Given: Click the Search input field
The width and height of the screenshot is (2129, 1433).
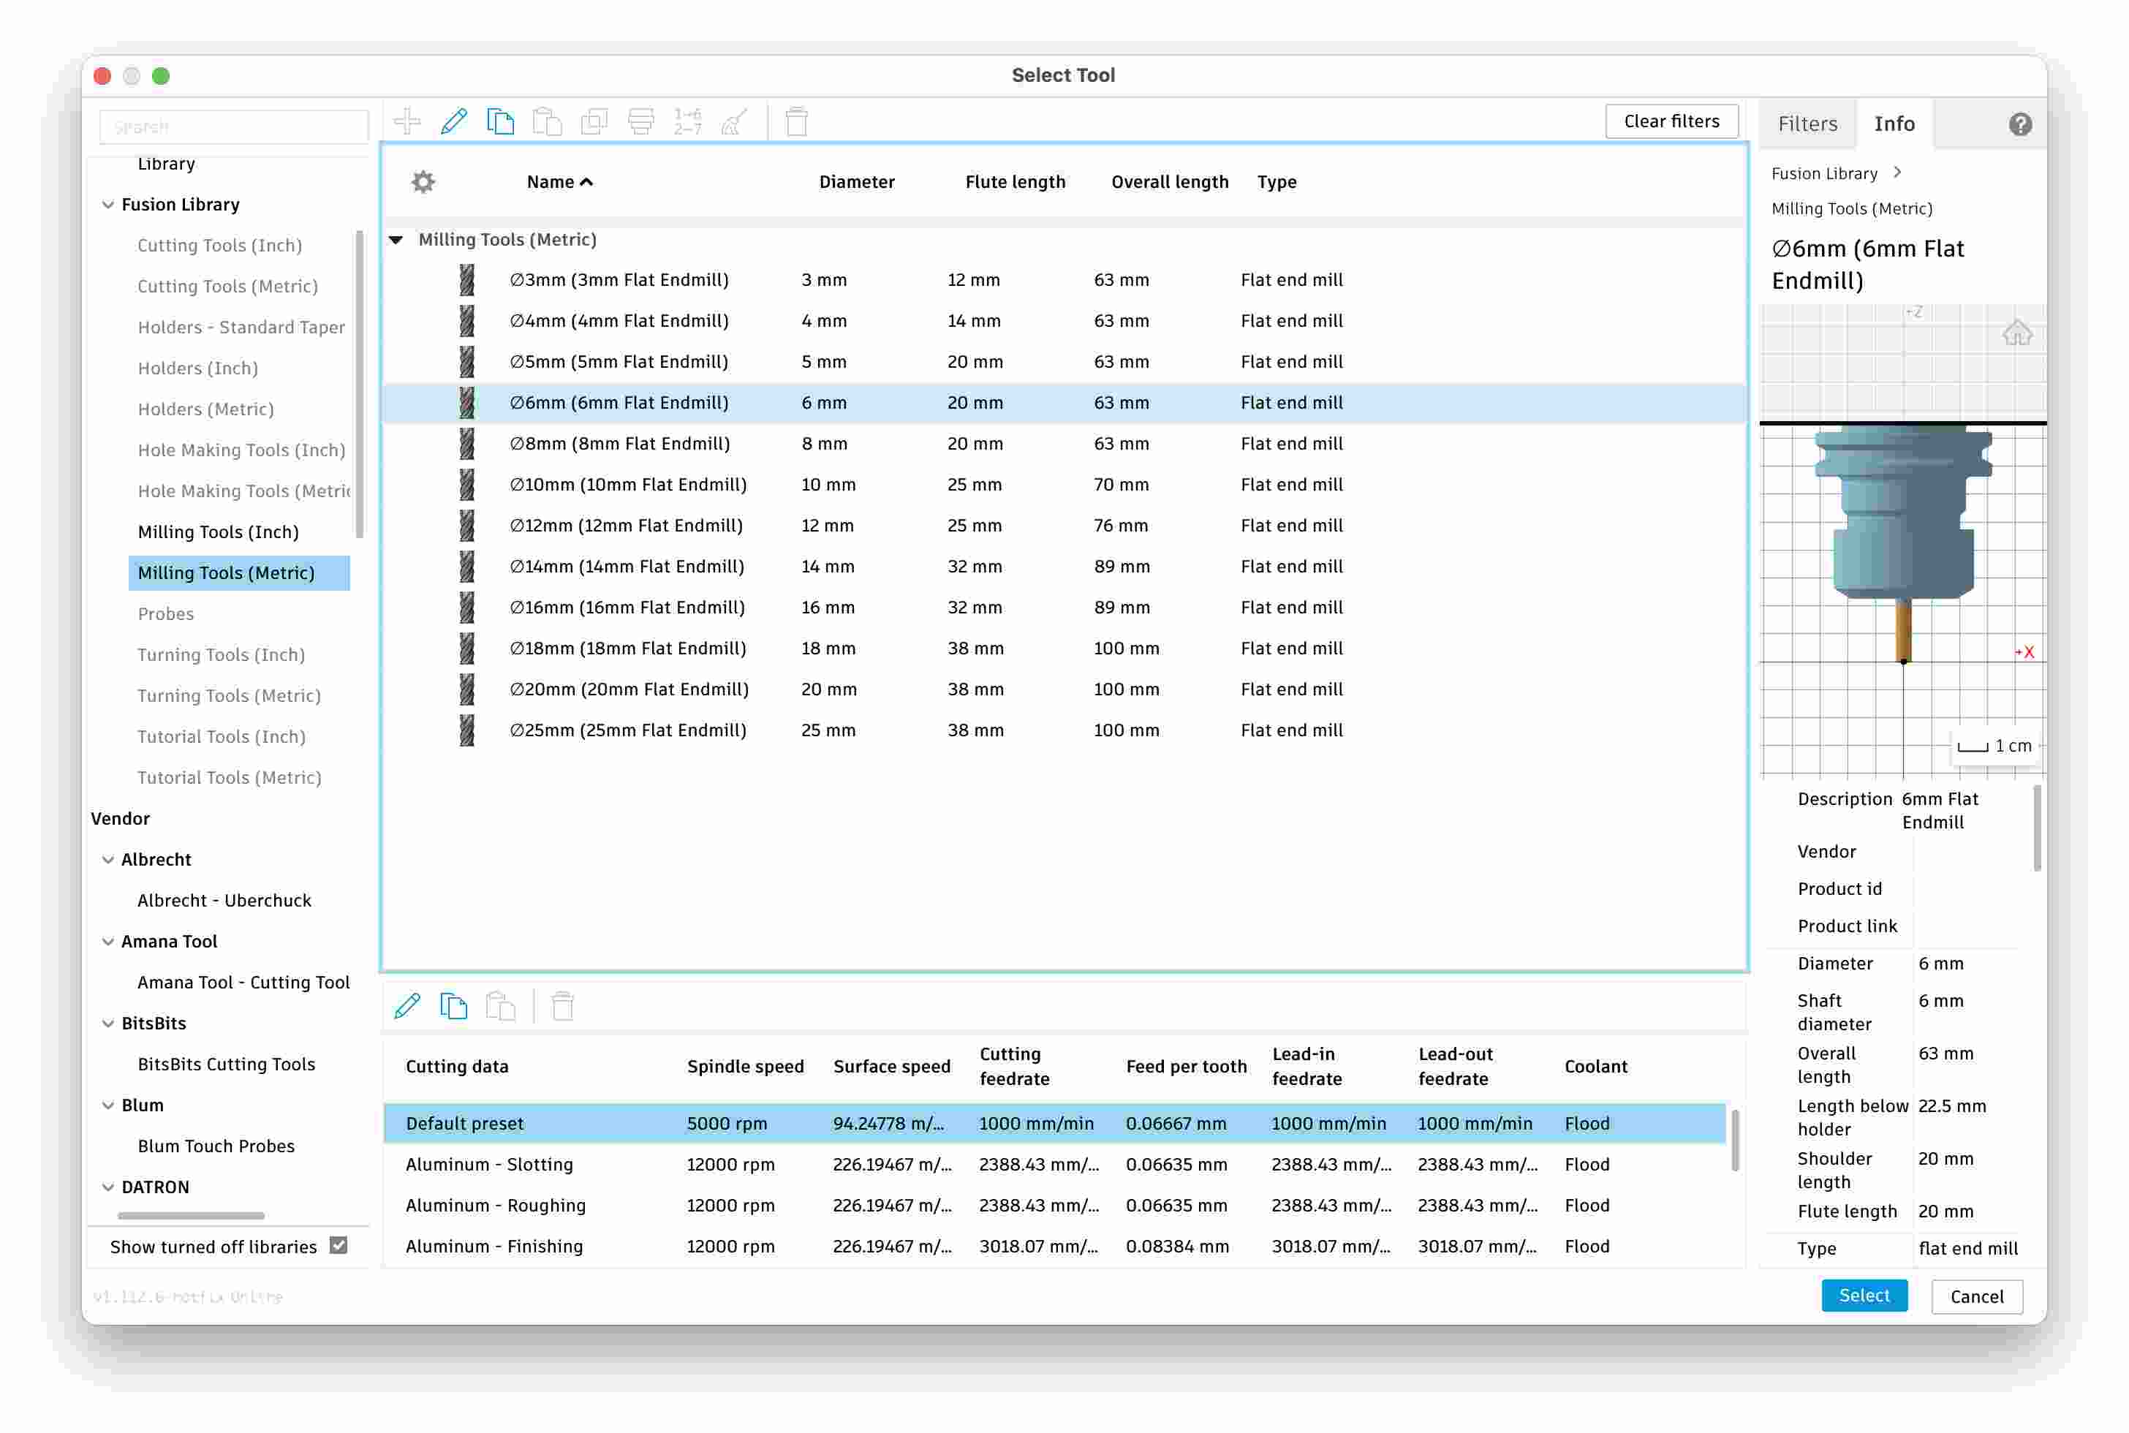Looking at the screenshot, I should [234, 126].
